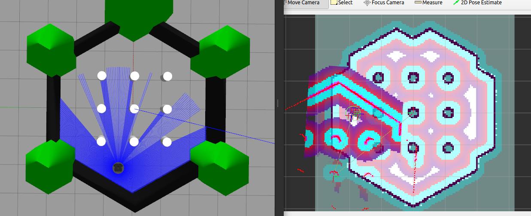The height and width of the screenshot is (216, 531).
Task: Pick the Measure ruler tool
Action: (428, 3)
